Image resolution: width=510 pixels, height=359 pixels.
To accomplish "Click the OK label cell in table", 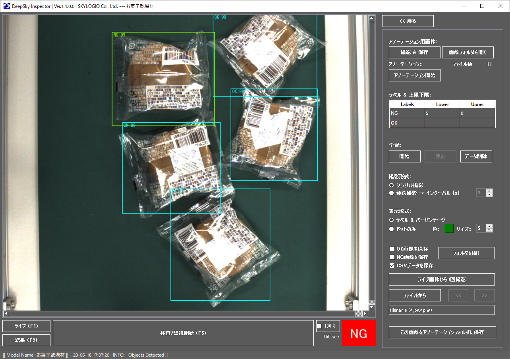I will click(x=407, y=123).
